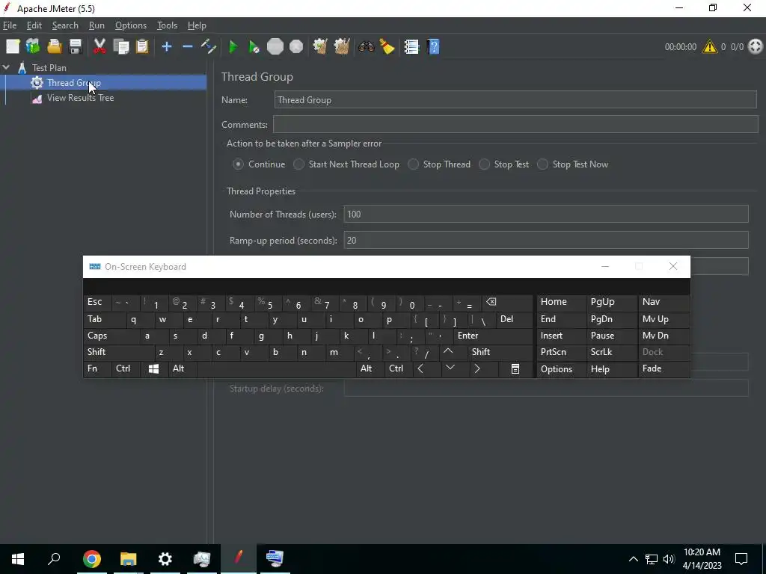Screen dimensions: 766x574
Task: Collapse the Test Plan tree node
Action: click(6, 67)
